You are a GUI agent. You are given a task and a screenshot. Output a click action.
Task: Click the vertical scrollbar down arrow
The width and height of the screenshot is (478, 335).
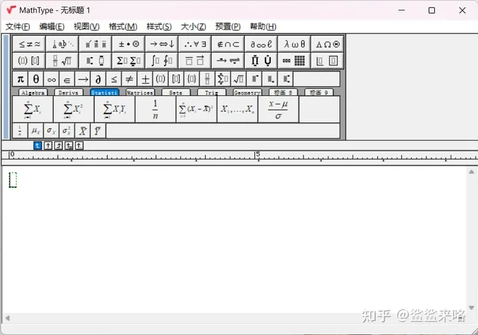click(x=471, y=308)
